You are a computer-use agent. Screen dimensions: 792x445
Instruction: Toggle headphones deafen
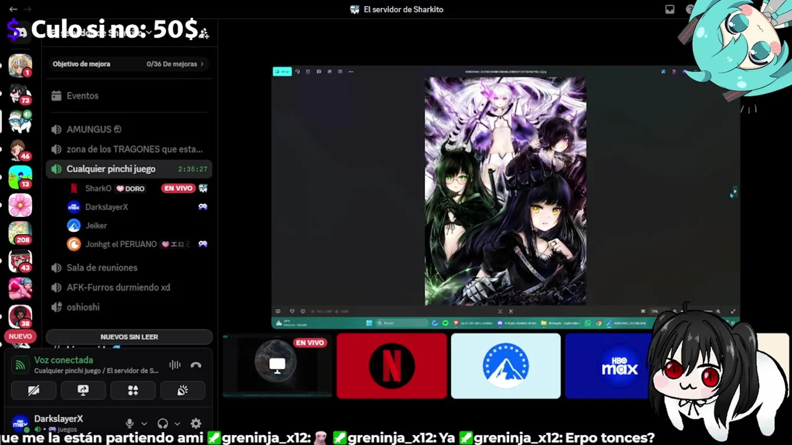coord(163,423)
